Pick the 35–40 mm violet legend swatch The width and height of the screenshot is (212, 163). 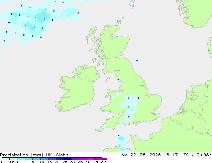pyautogui.click(x=83, y=159)
